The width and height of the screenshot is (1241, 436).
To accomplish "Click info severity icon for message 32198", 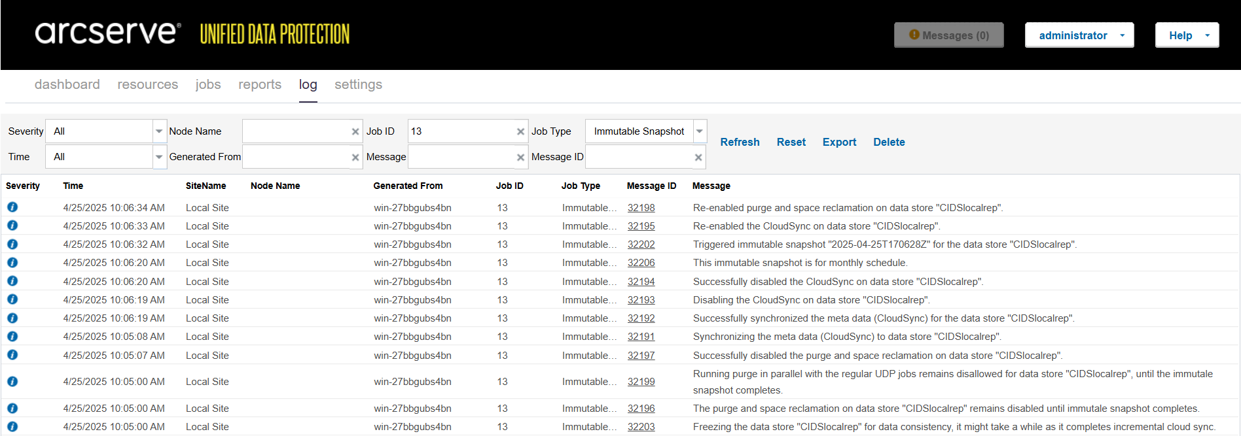I will tap(12, 207).
